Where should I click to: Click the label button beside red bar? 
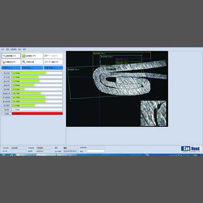(7, 114)
